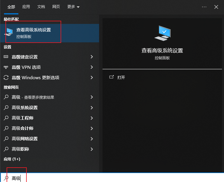Select 高级网络设置 web search suggestion
The height and width of the screenshot is (182, 224).
[25, 139]
